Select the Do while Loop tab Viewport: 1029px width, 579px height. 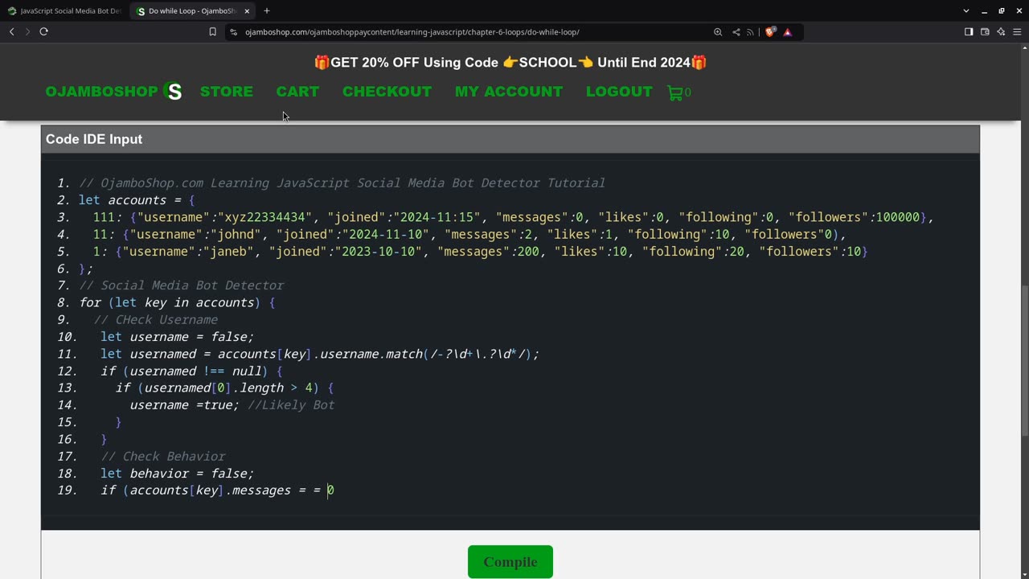coord(193,11)
